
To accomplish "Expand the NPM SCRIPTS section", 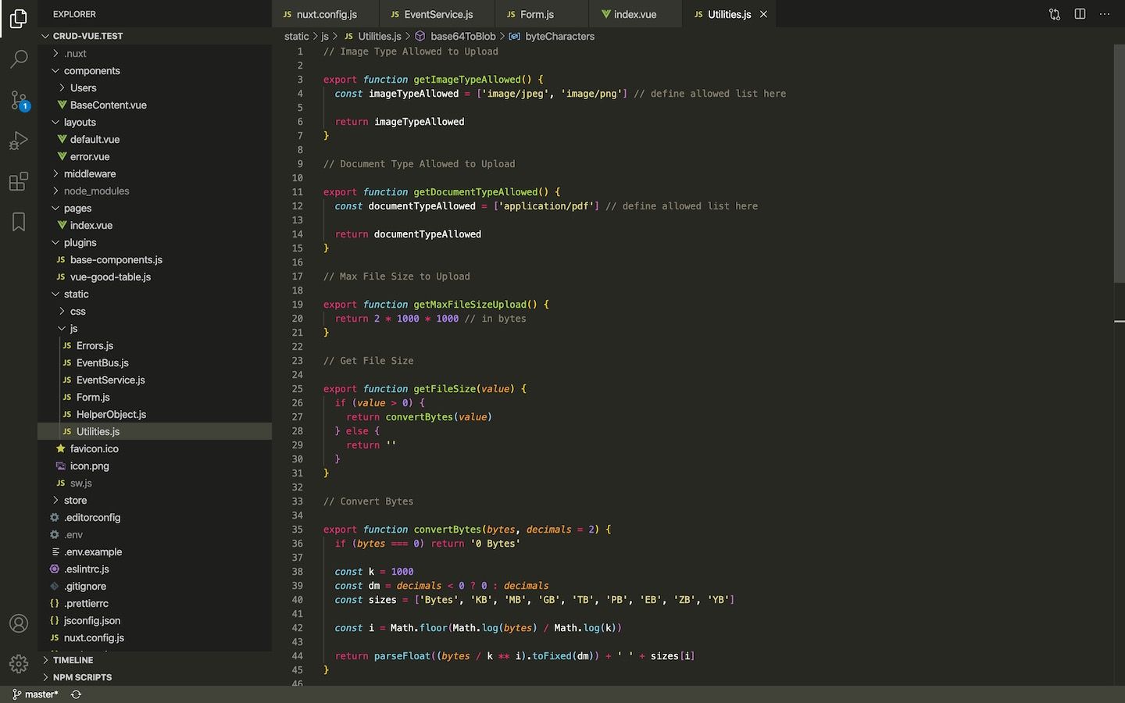I will point(82,677).
